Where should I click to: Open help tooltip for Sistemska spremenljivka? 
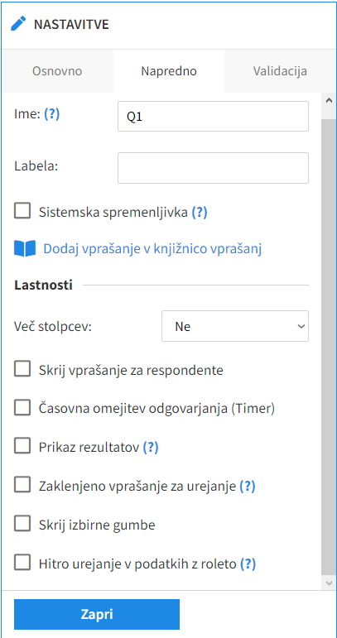(x=200, y=212)
